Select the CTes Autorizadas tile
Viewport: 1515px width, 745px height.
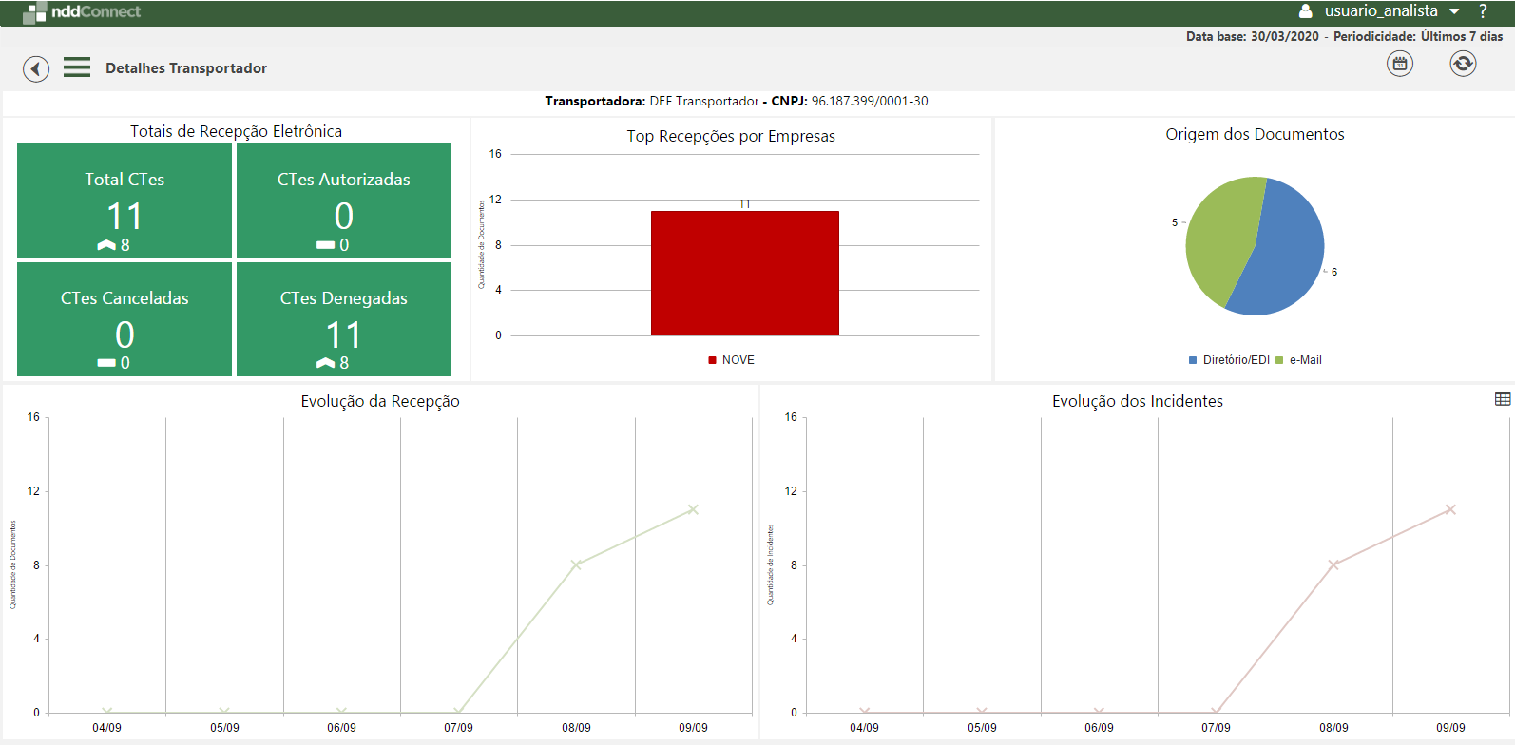[344, 201]
